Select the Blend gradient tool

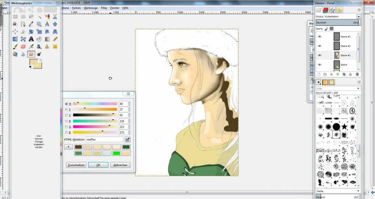click(47, 39)
